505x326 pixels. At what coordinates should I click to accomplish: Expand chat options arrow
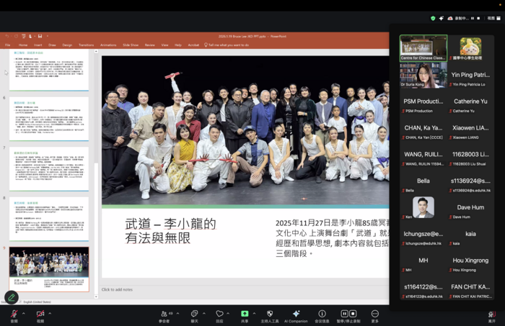click(204, 313)
